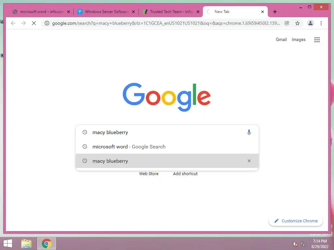Bookmark this tab with the star icon
Viewport: 334px width, 250px height.
pos(297,23)
